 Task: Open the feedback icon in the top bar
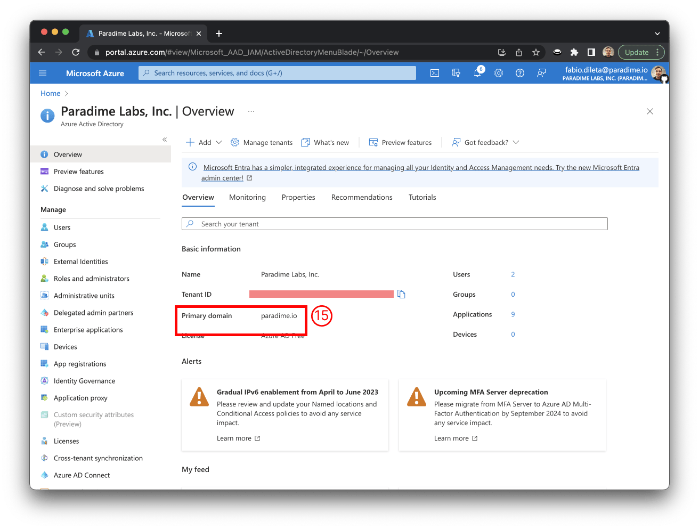(541, 73)
